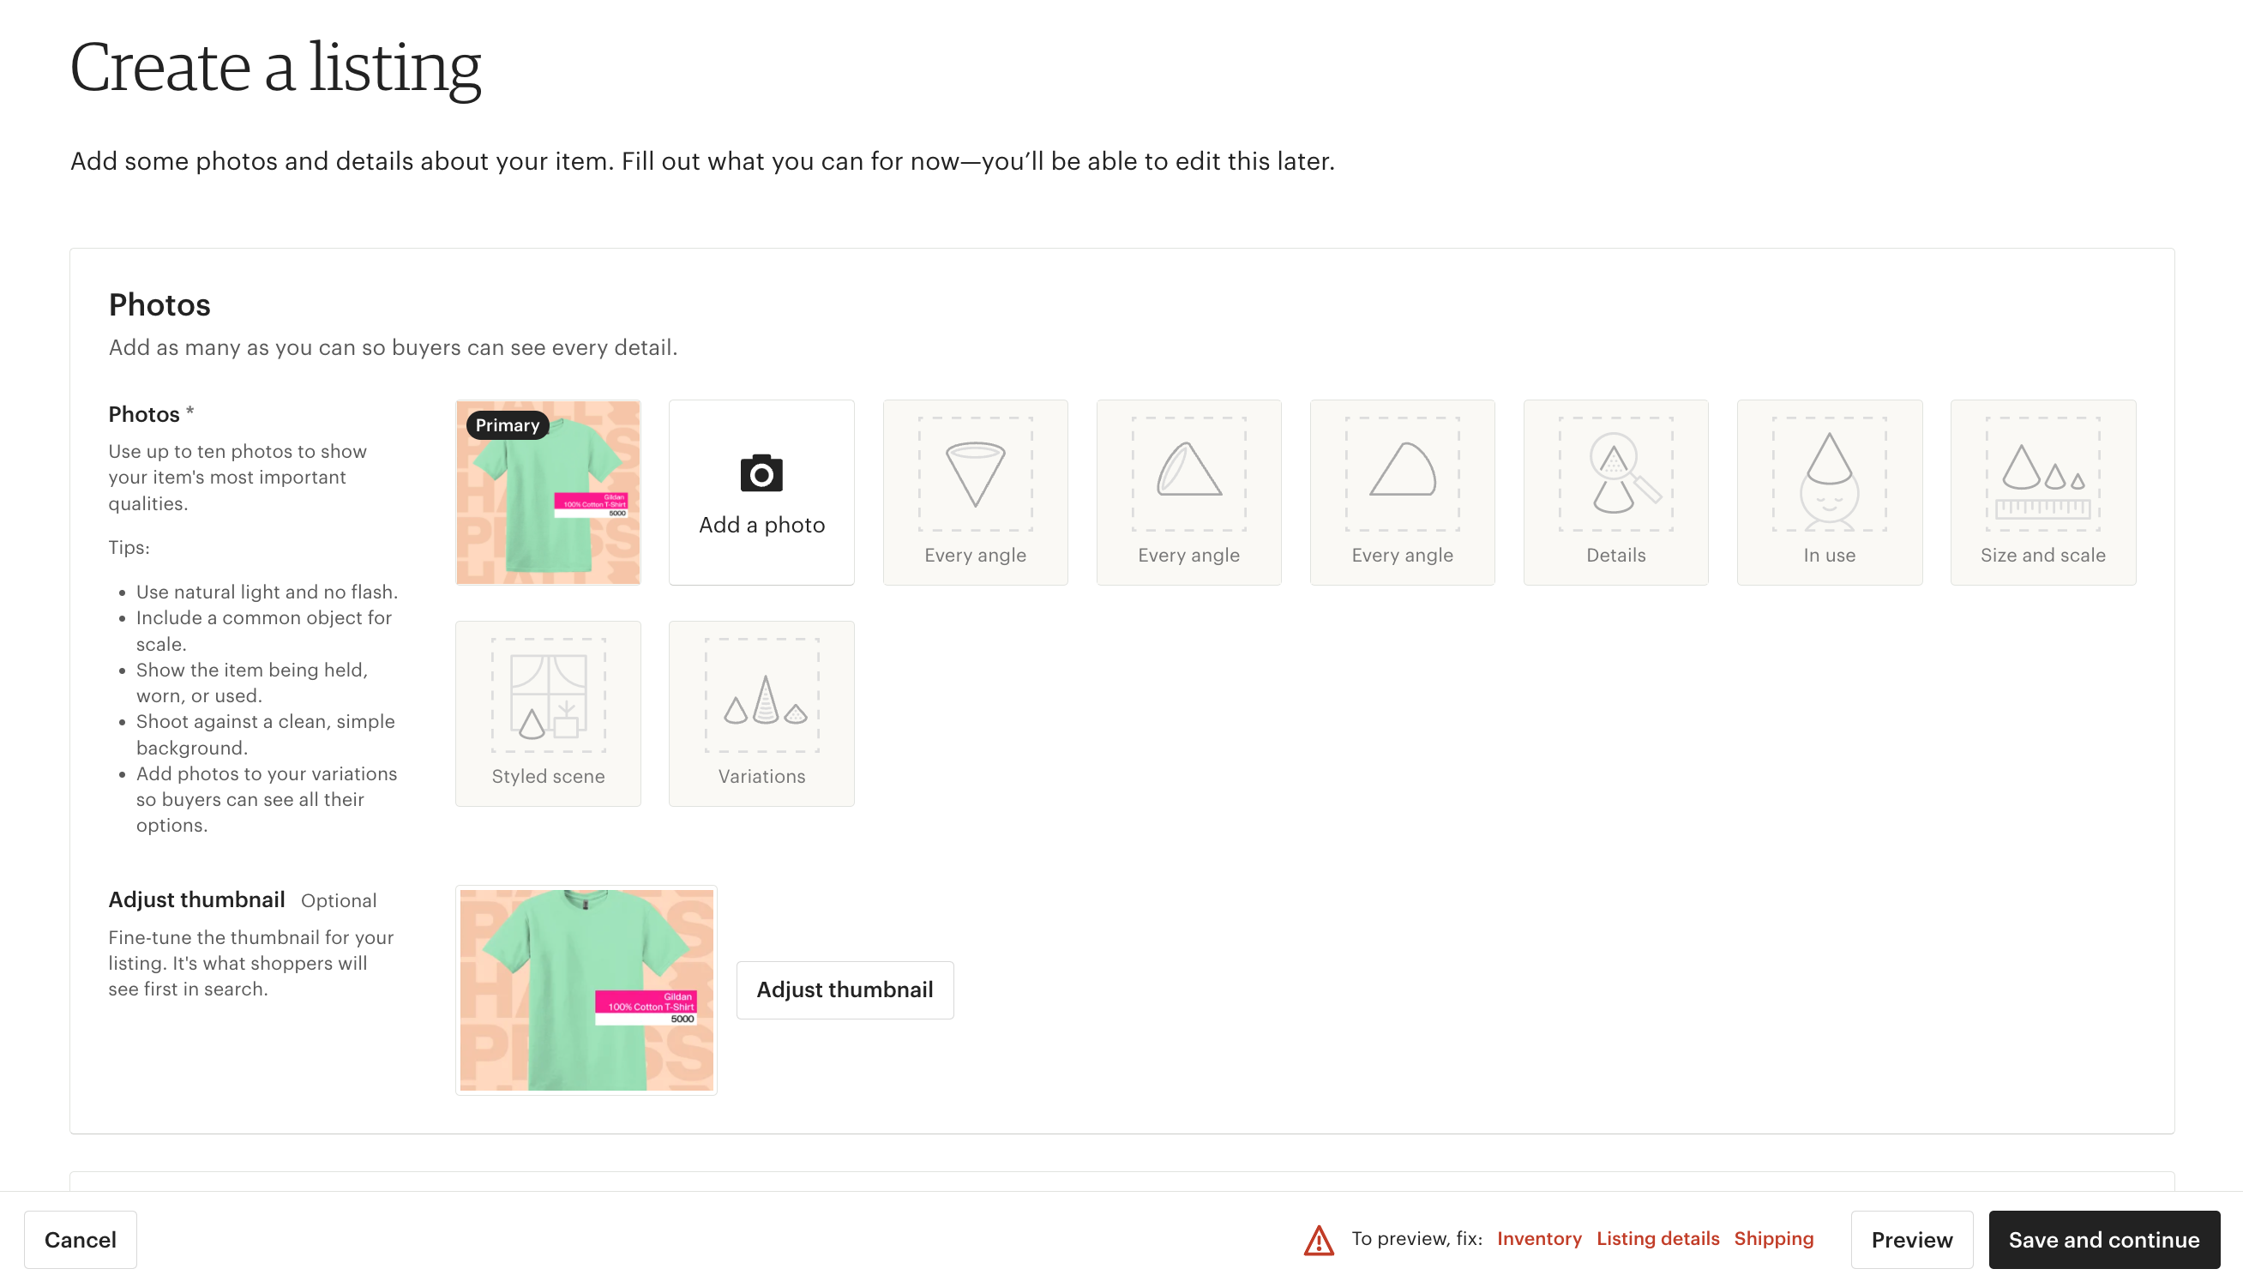Jump to the Shipping fix link
The height and width of the screenshot is (1281, 2243).
1773,1239
